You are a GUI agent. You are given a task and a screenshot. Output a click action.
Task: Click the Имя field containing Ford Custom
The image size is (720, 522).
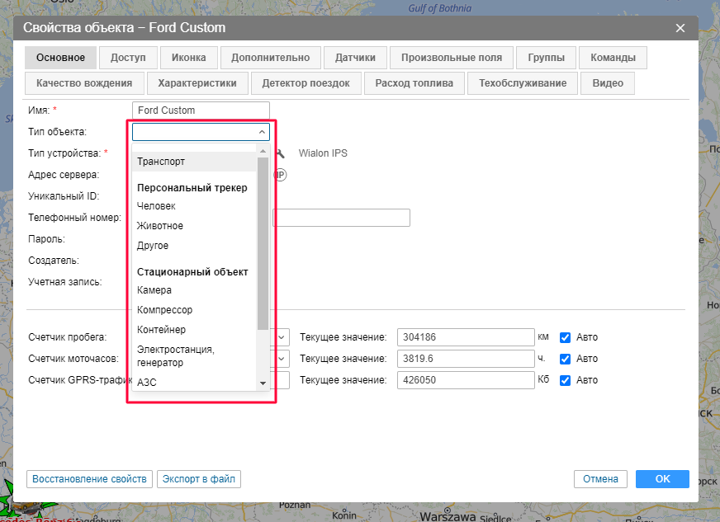201,111
